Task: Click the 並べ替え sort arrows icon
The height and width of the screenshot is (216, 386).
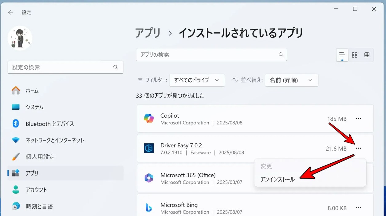Action: click(235, 80)
